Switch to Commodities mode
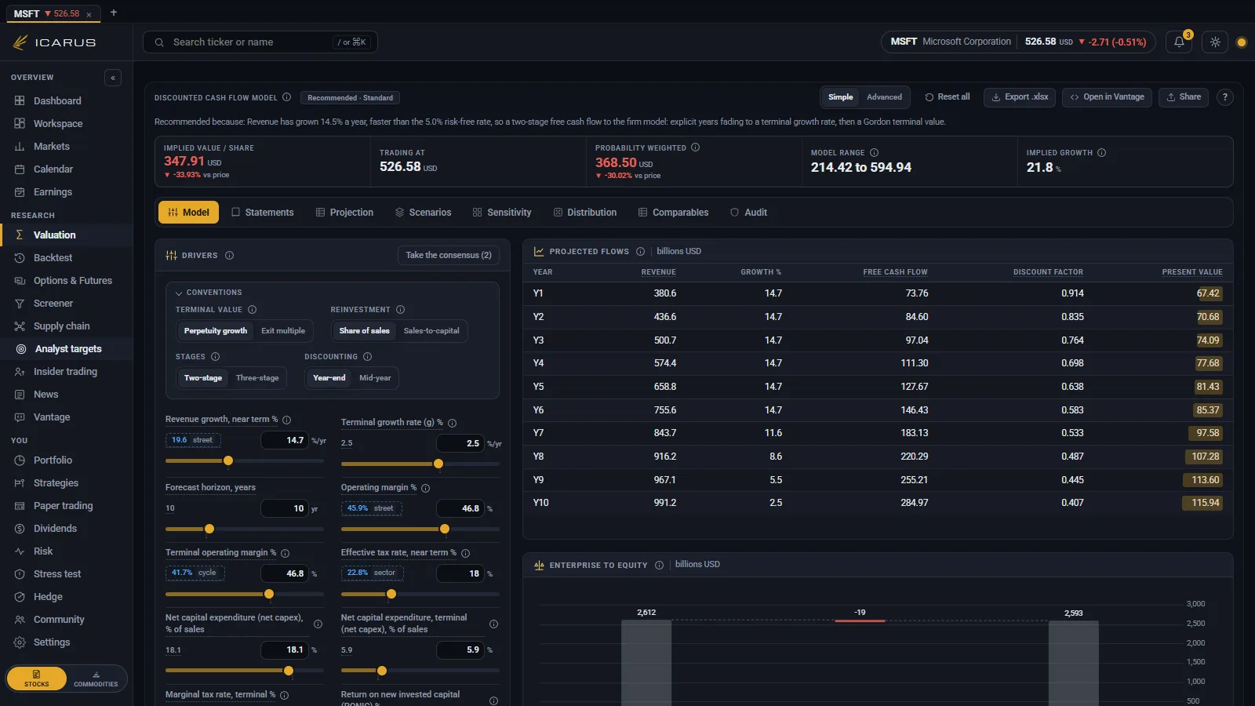Image resolution: width=1255 pixels, height=706 pixels. pyautogui.click(x=96, y=679)
